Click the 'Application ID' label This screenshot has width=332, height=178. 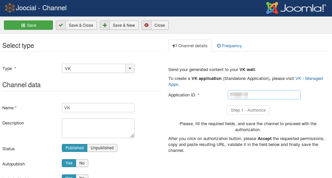(182, 95)
